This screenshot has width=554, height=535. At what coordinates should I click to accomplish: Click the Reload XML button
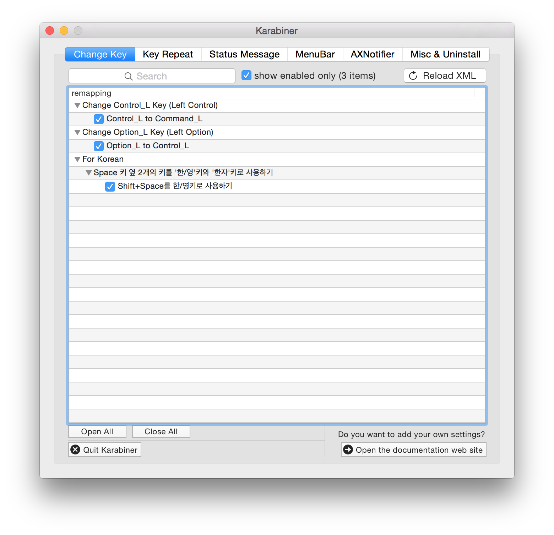(x=445, y=76)
